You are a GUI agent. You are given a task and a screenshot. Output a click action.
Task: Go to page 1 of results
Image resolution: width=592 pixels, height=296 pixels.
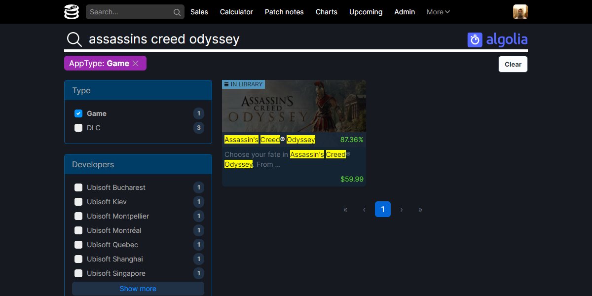point(383,209)
